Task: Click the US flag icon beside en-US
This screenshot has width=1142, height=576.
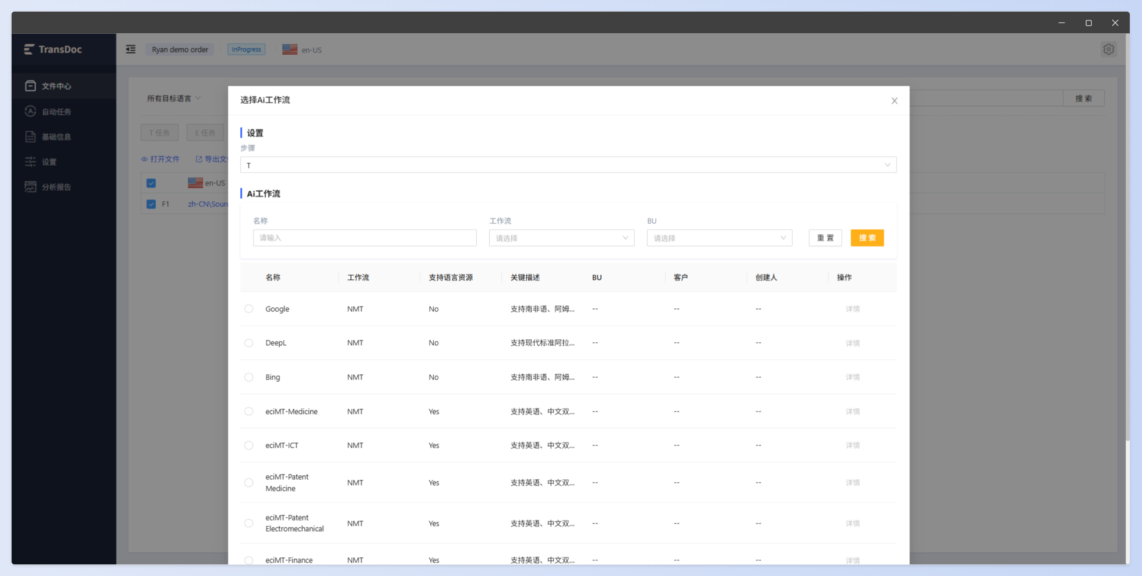Action: click(x=290, y=50)
